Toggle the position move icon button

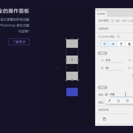[105, 44]
